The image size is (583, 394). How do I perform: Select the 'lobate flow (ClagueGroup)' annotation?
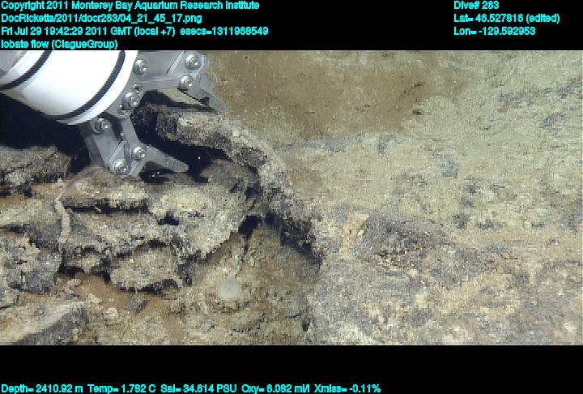[59, 44]
